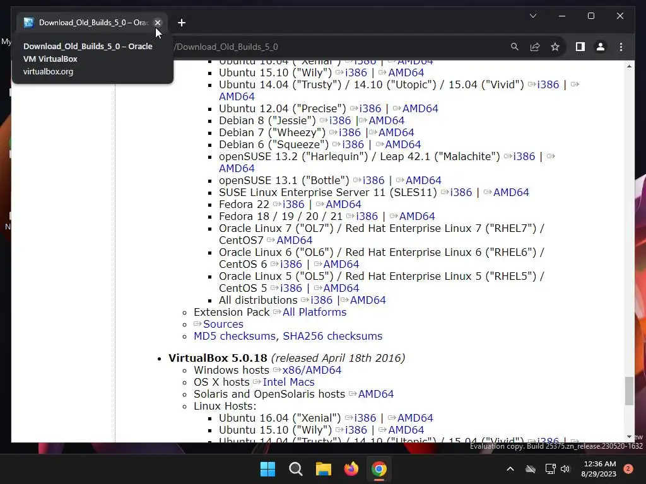Open File Explorer from taskbar

pyautogui.click(x=324, y=469)
